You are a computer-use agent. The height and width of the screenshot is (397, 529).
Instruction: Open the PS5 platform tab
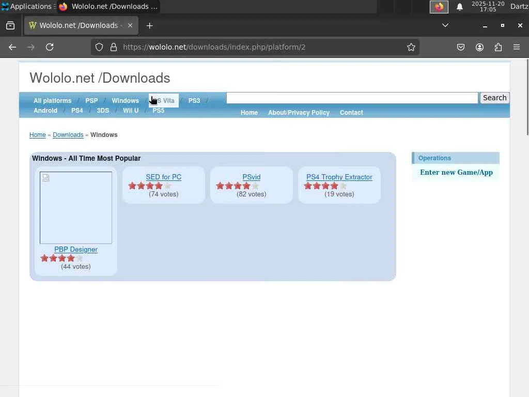[x=158, y=111]
